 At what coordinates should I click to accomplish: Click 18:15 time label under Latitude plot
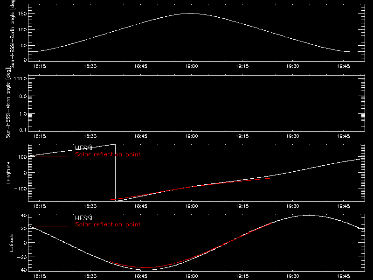(x=39, y=276)
